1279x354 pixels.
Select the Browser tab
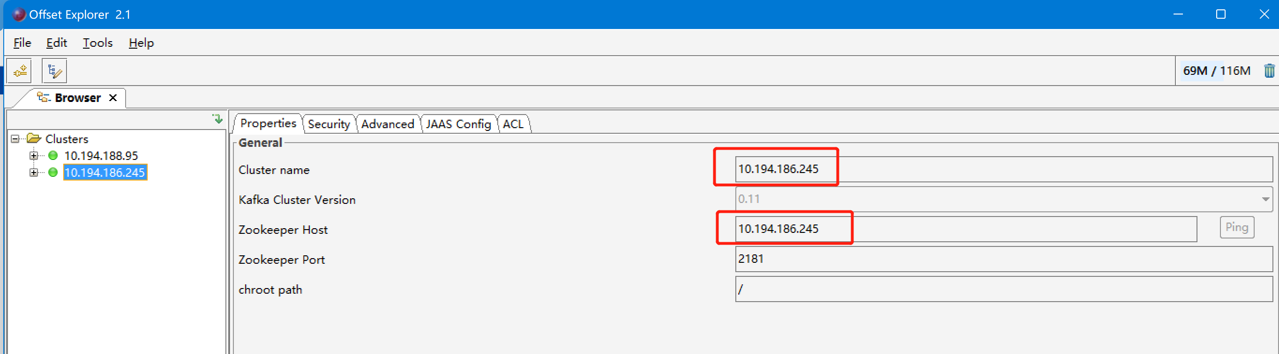77,98
